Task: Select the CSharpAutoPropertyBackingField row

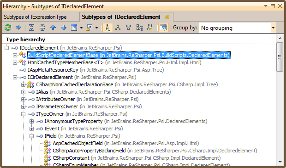Action: point(155,151)
